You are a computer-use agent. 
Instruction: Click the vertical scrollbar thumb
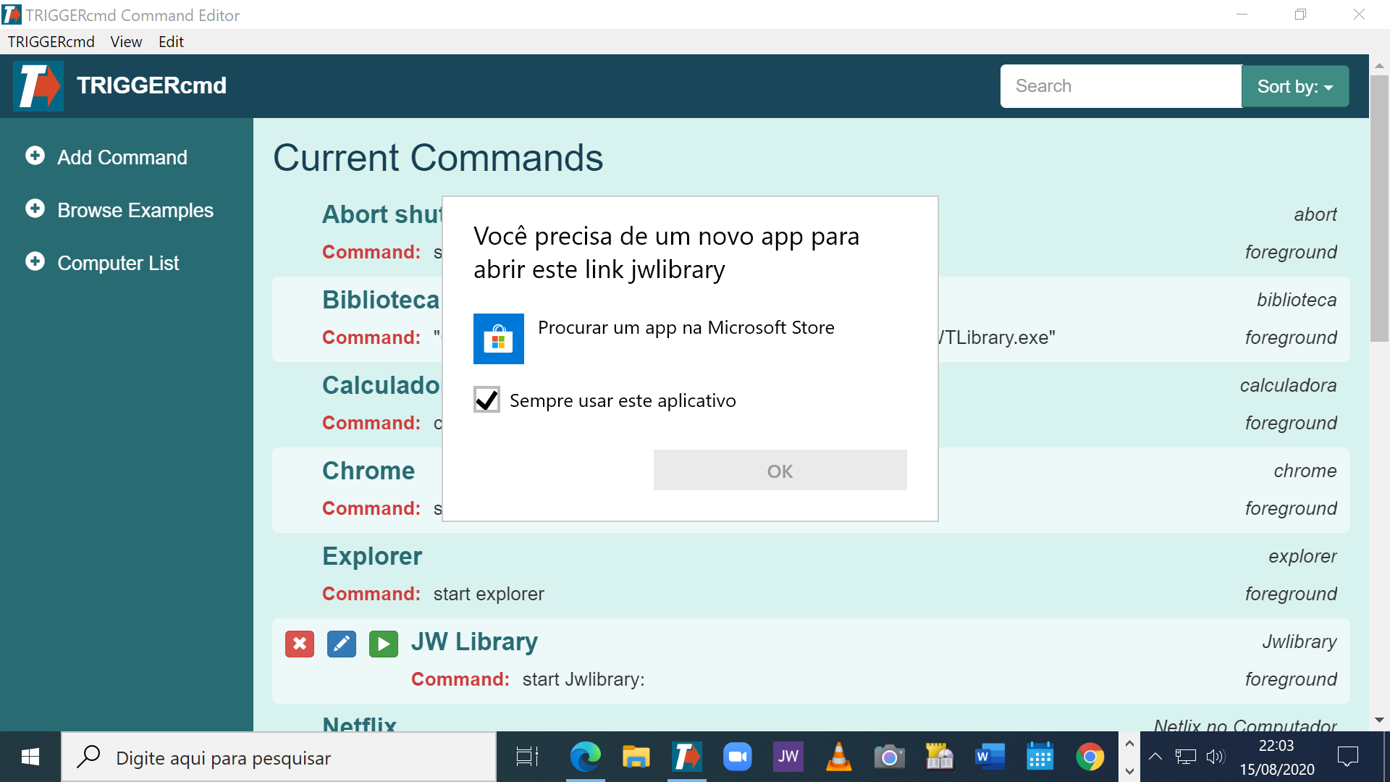pyautogui.click(x=1379, y=208)
